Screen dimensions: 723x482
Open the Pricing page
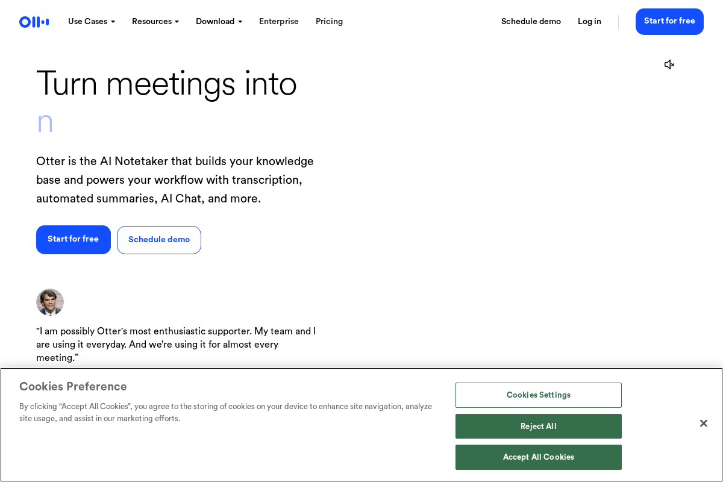tap(329, 22)
